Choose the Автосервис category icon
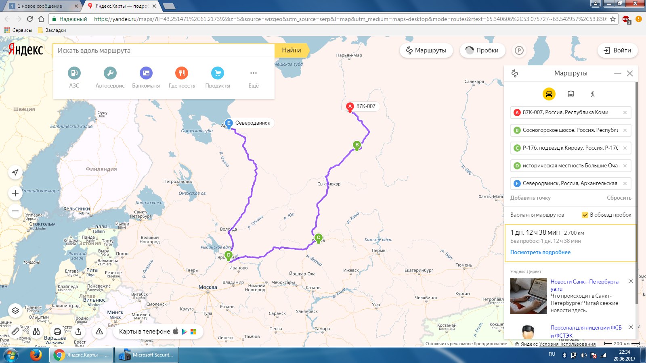 [110, 73]
